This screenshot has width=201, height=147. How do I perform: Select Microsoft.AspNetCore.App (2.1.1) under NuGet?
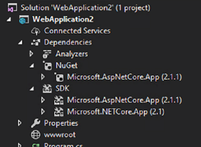pyautogui.click(x=124, y=77)
